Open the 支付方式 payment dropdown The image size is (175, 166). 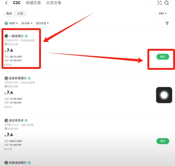[x=42, y=23]
